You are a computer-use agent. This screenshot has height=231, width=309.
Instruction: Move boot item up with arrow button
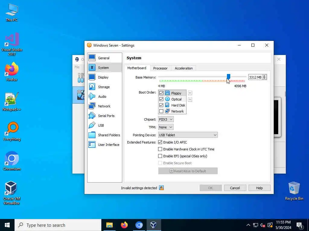click(190, 93)
